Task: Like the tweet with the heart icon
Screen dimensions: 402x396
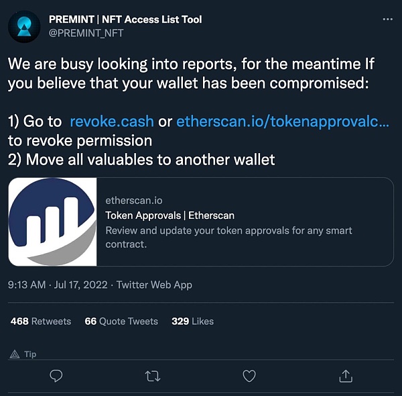Action: tap(249, 376)
